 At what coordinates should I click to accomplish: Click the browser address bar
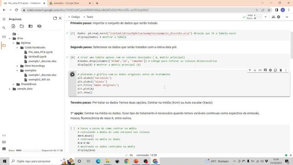click(138, 10)
